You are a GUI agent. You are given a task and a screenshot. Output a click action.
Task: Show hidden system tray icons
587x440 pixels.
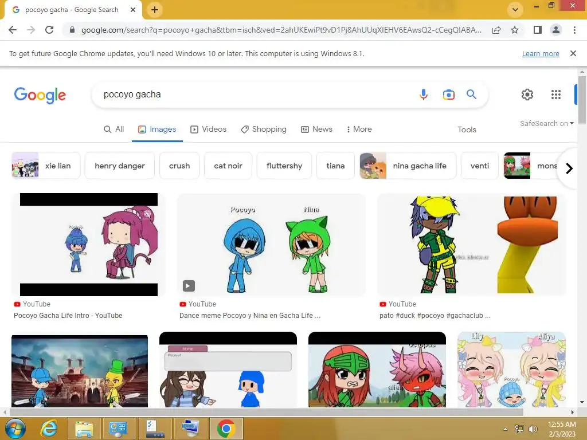506,429
